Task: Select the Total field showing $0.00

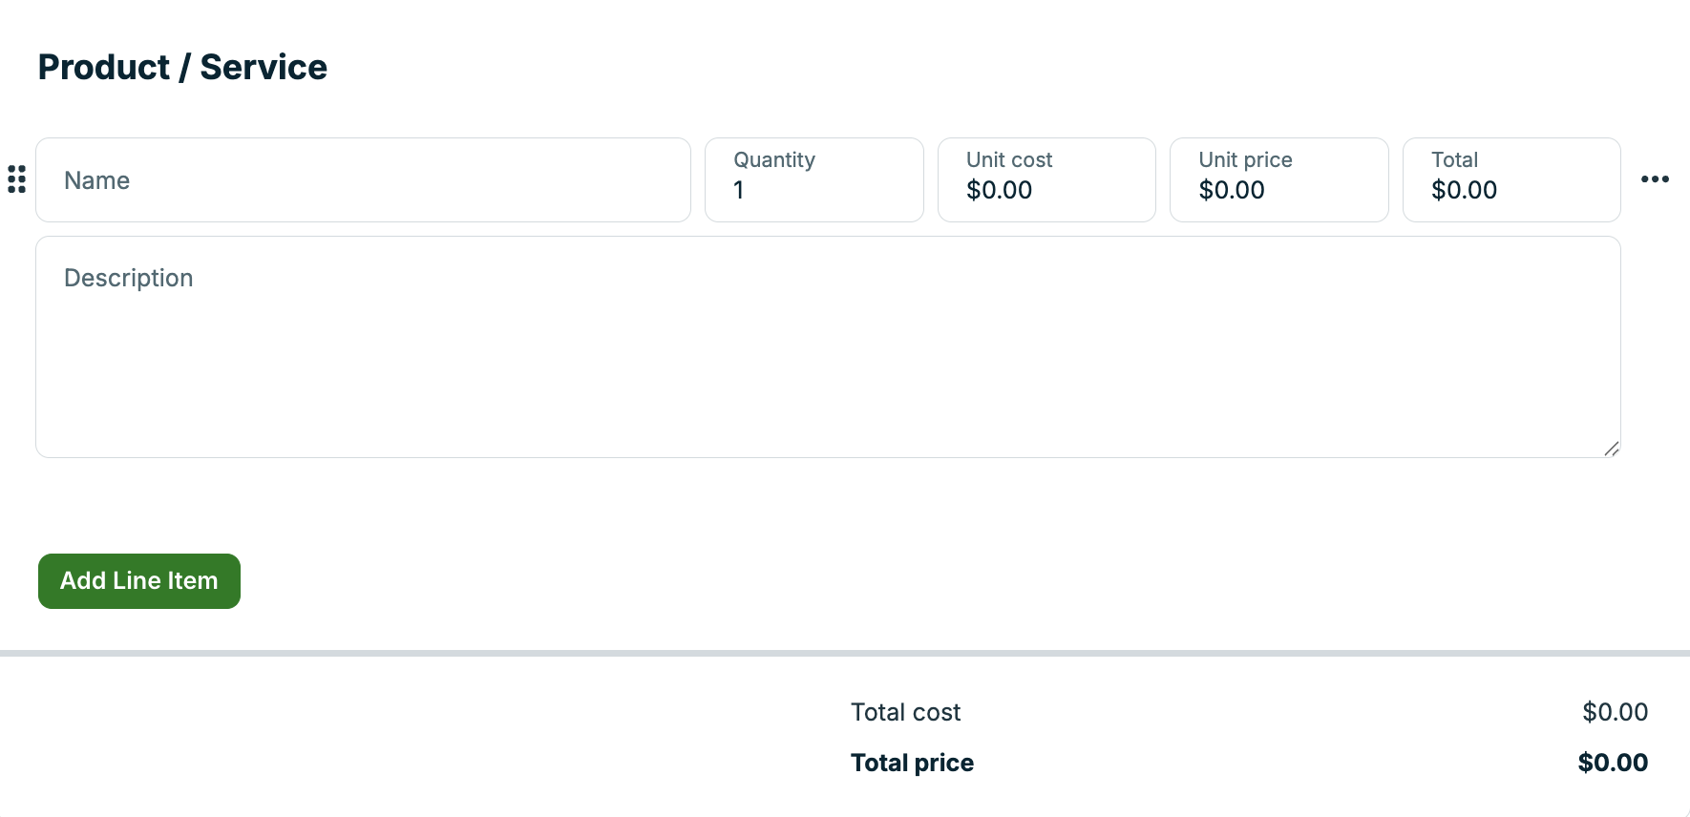Action: [x=1510, y=190]
